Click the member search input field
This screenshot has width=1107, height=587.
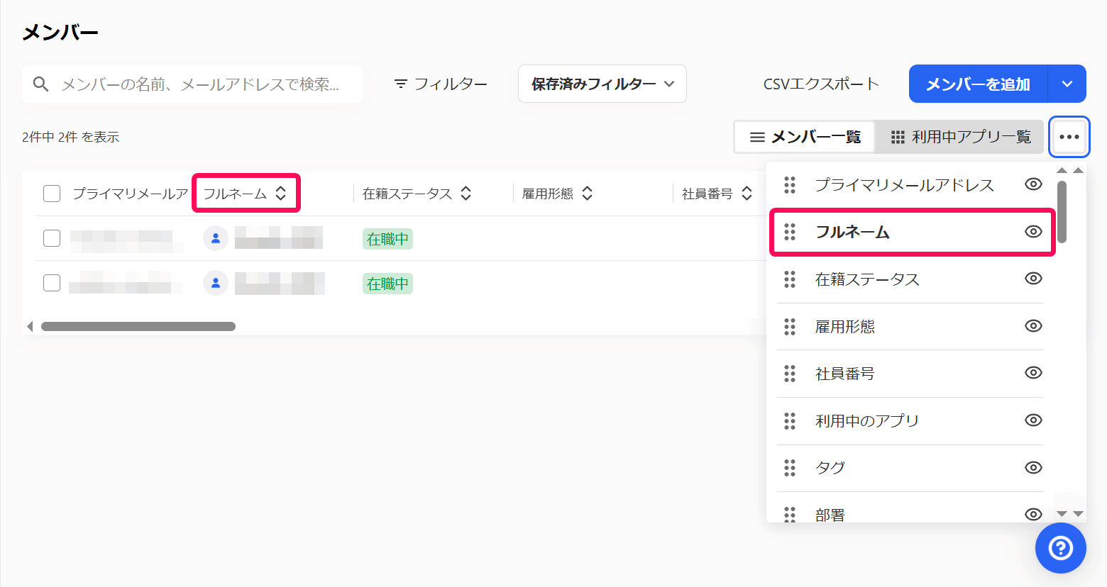click(x=192, y=84)
